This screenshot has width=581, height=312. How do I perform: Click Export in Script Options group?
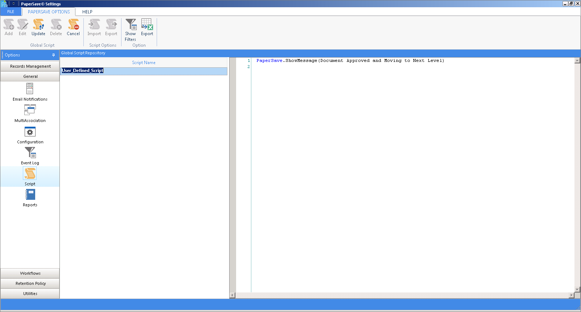pyautogui.click(x=111, y=28)
